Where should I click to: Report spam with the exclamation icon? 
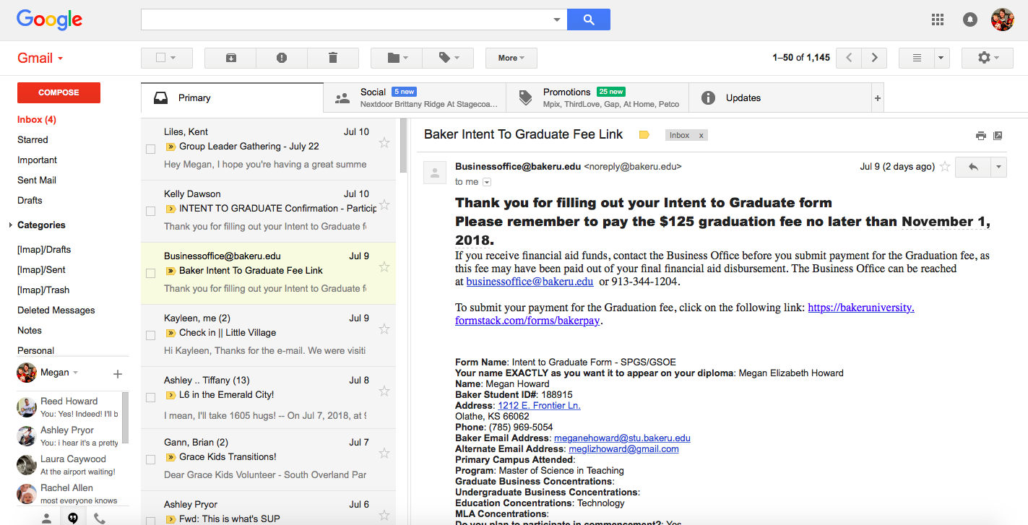(x=281, y=58)
